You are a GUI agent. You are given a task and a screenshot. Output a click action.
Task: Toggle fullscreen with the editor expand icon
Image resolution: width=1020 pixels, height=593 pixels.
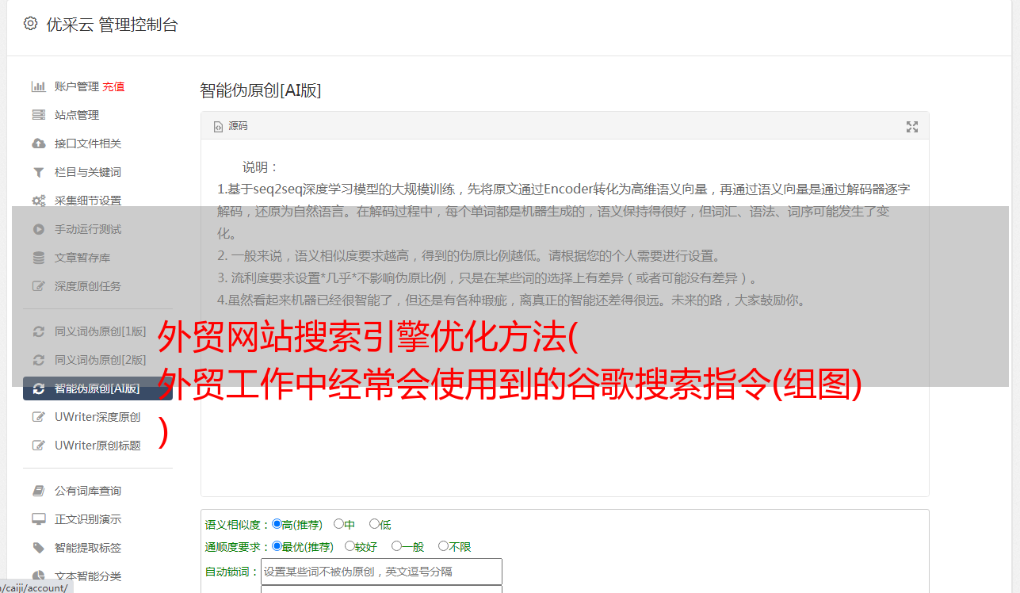[912, 127]
